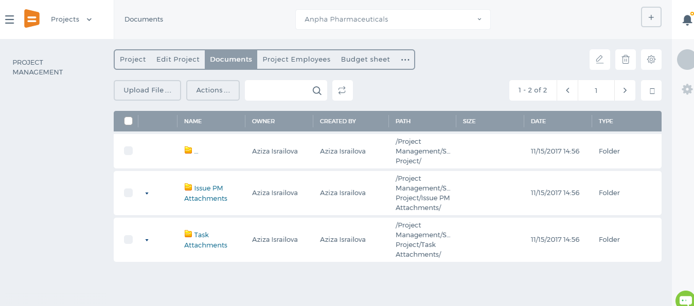Click the trash delete icon
Viewport: 694px width, 306px height.
626,60
